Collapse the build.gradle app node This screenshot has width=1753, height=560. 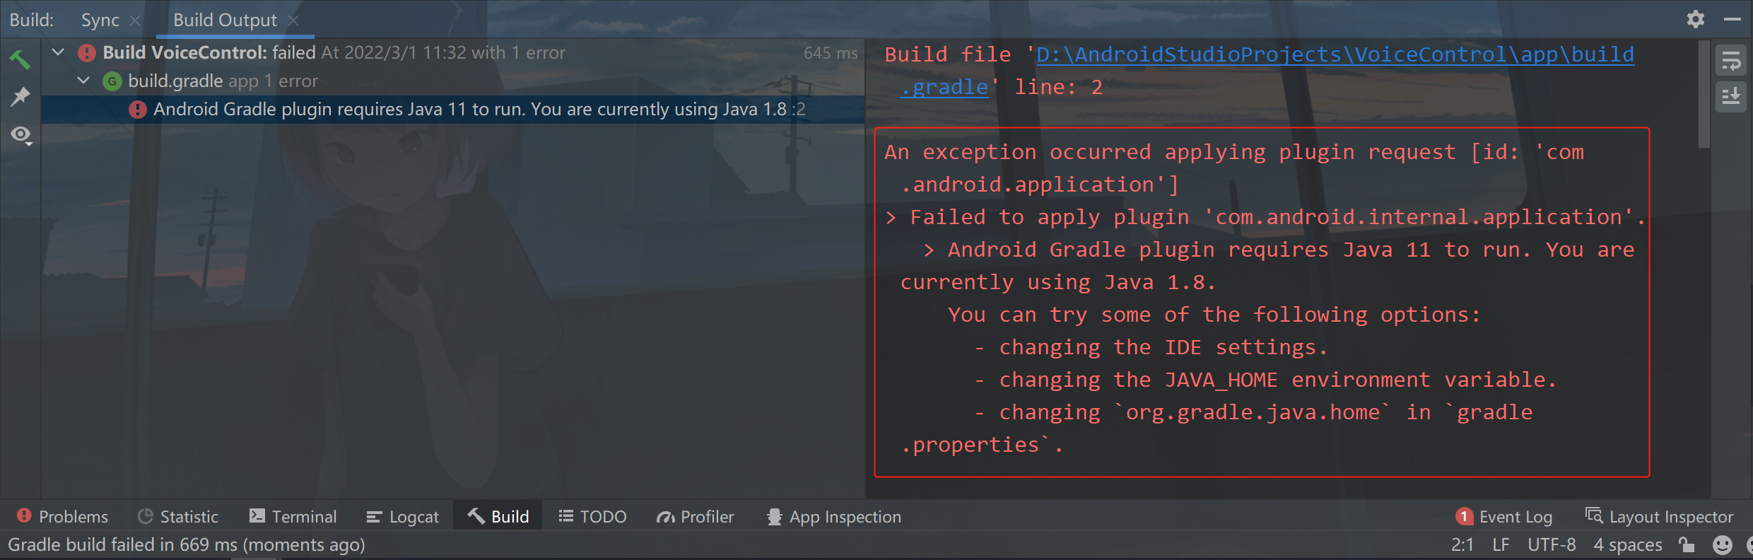pos(83,81)
